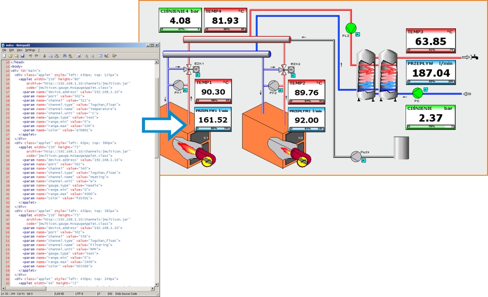488x297 pixels.
Task: Open the Find dialog icon
Action: pyautogui.click(x=64, y=55)
